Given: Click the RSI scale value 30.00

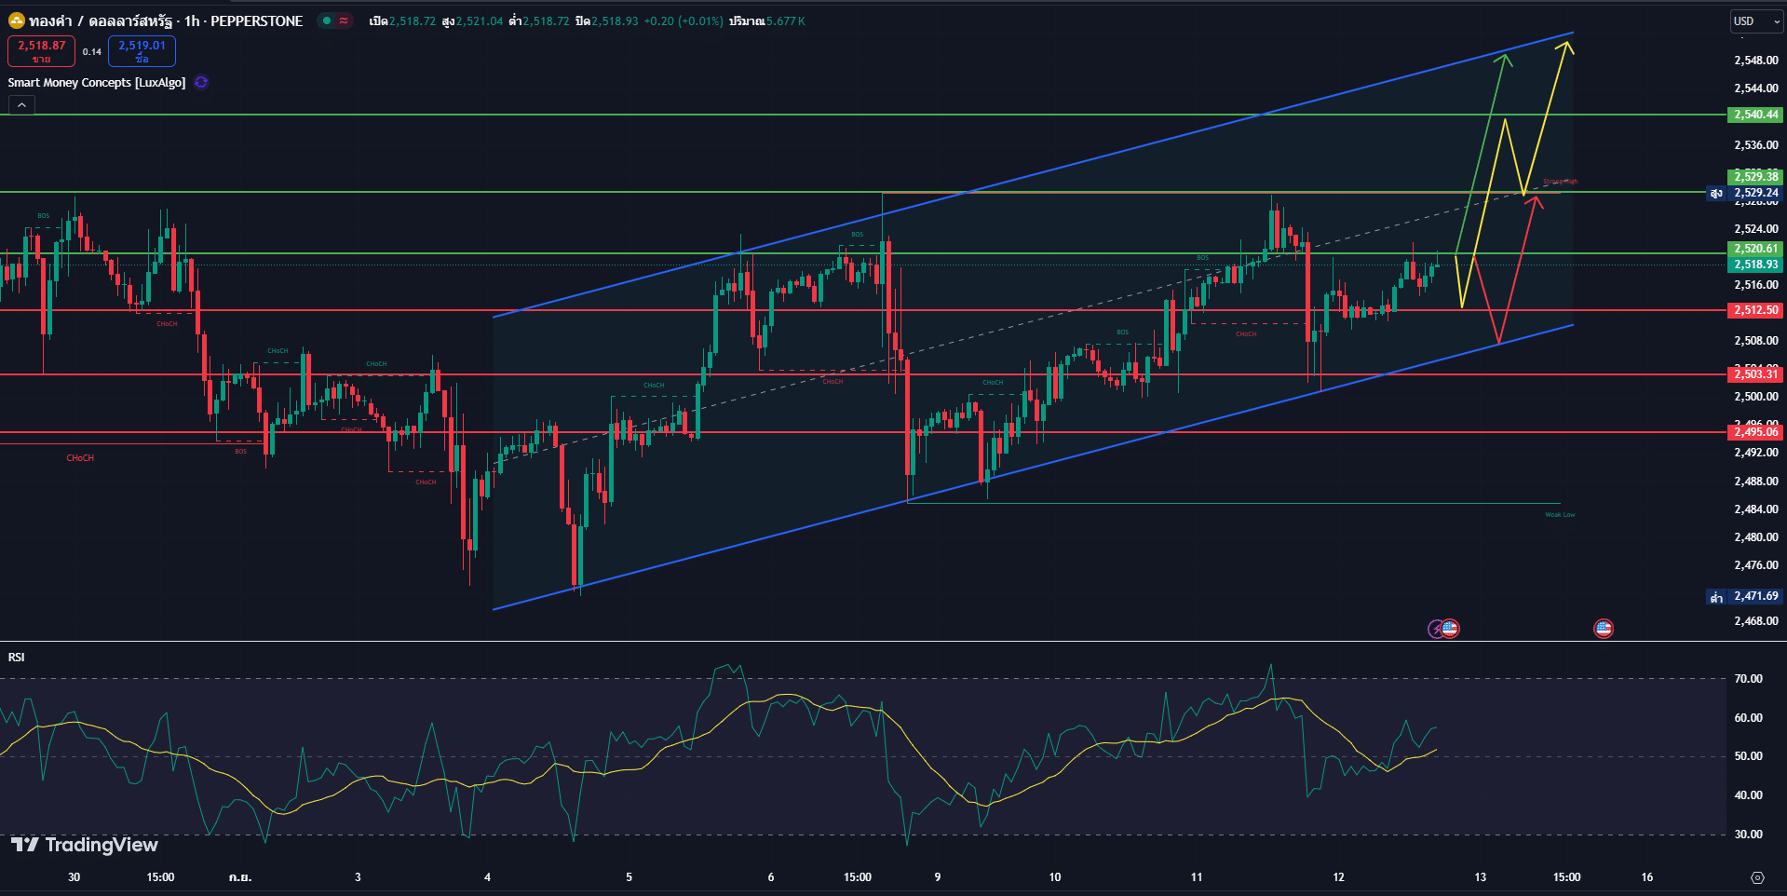Looking at the screenshot, I should coord(1749,835).
